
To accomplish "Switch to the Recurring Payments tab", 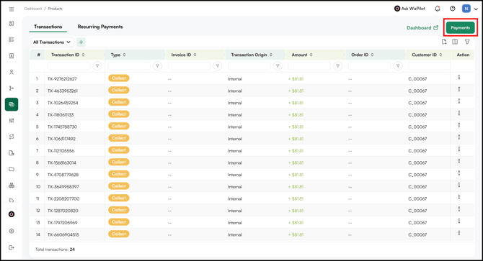I will [100, 27].
